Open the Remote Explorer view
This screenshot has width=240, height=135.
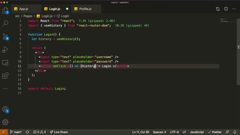pos(5,63)
